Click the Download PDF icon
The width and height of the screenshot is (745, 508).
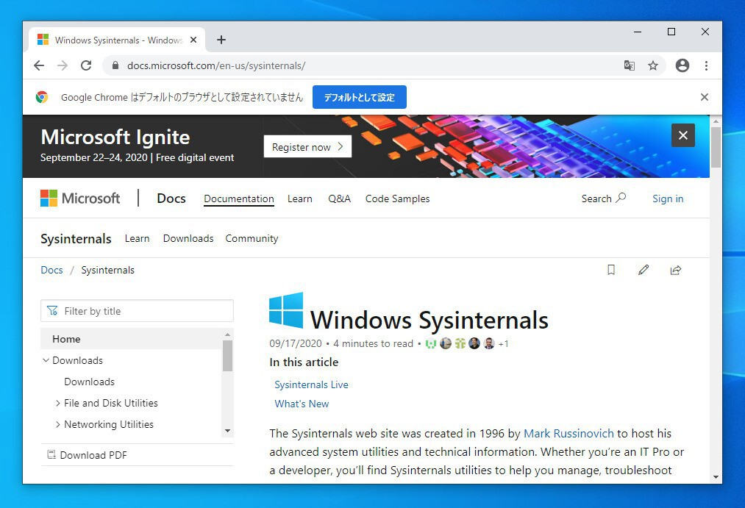[51, 455]
